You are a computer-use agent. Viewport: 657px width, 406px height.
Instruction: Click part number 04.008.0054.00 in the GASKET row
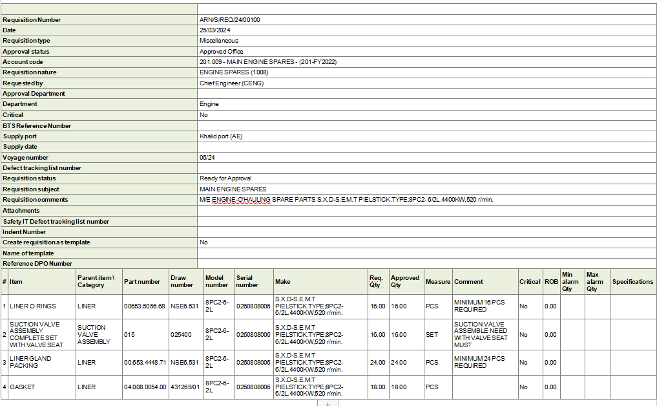pos(145,387)
